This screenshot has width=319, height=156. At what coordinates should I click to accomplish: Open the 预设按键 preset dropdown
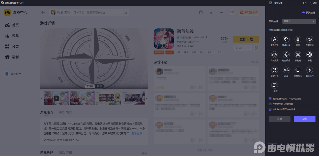299,21
